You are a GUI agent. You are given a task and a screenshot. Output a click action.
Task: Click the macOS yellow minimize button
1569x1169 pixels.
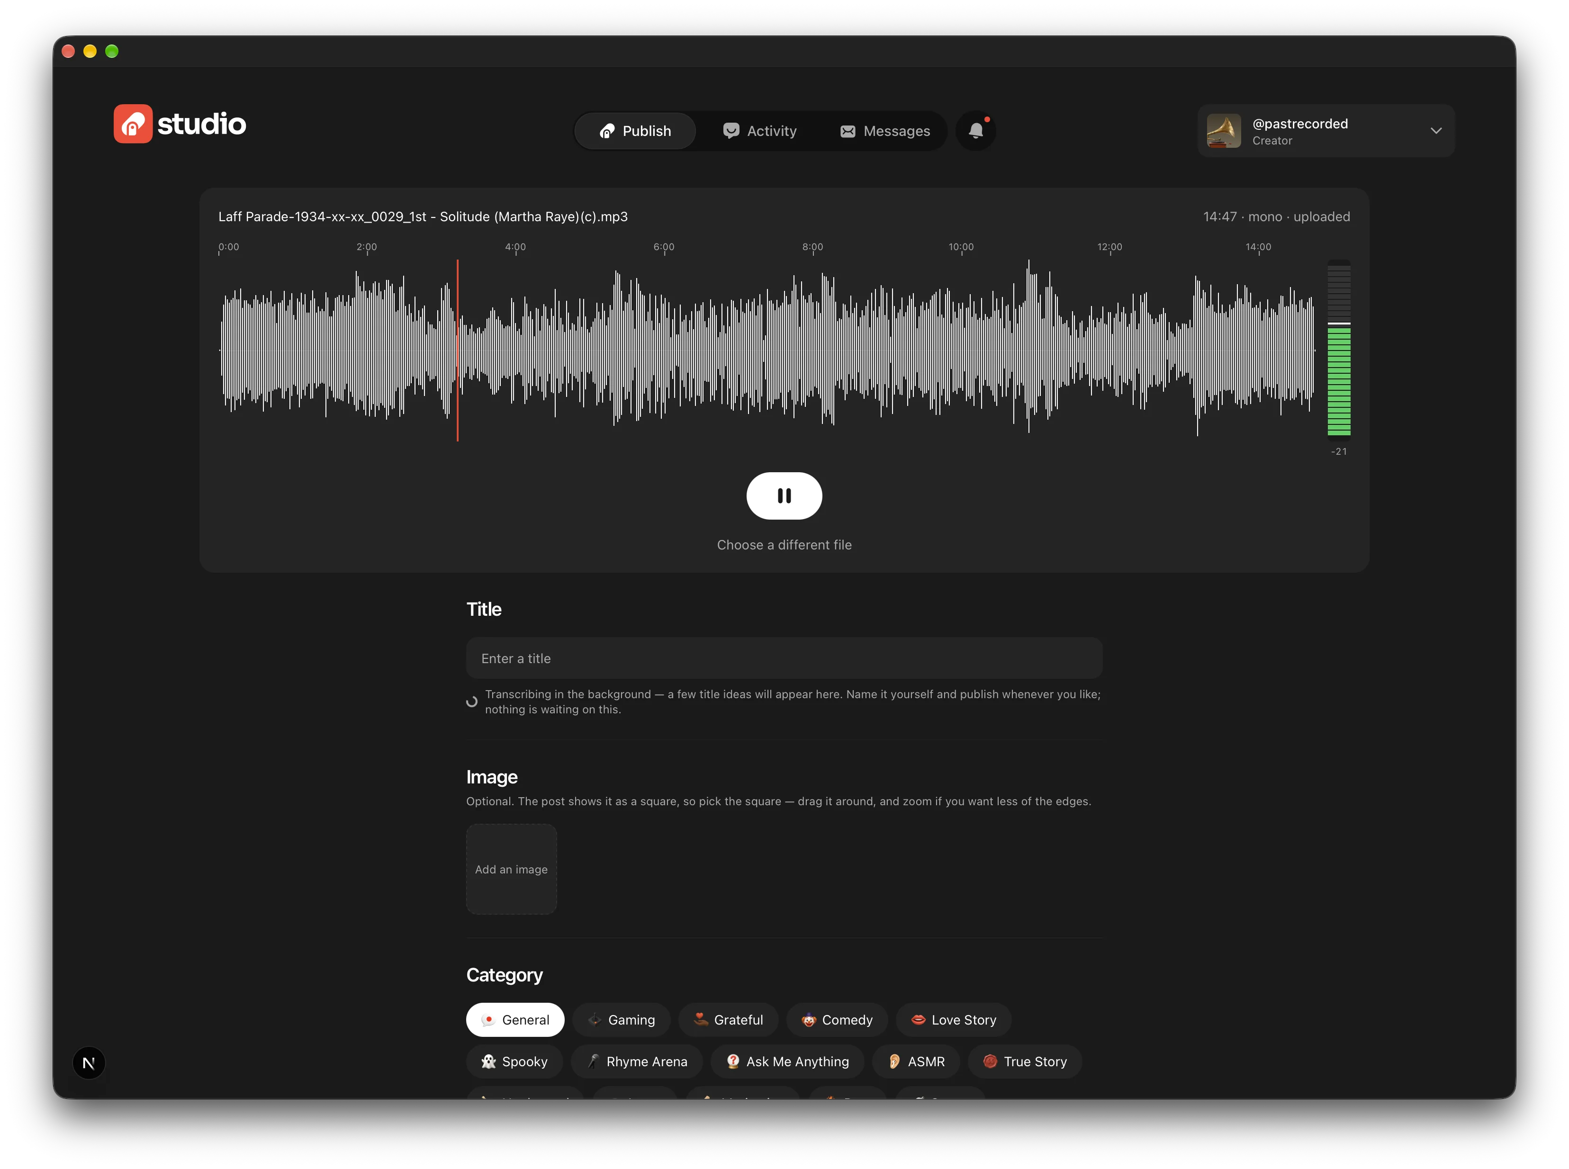click(x=90, y=51)
